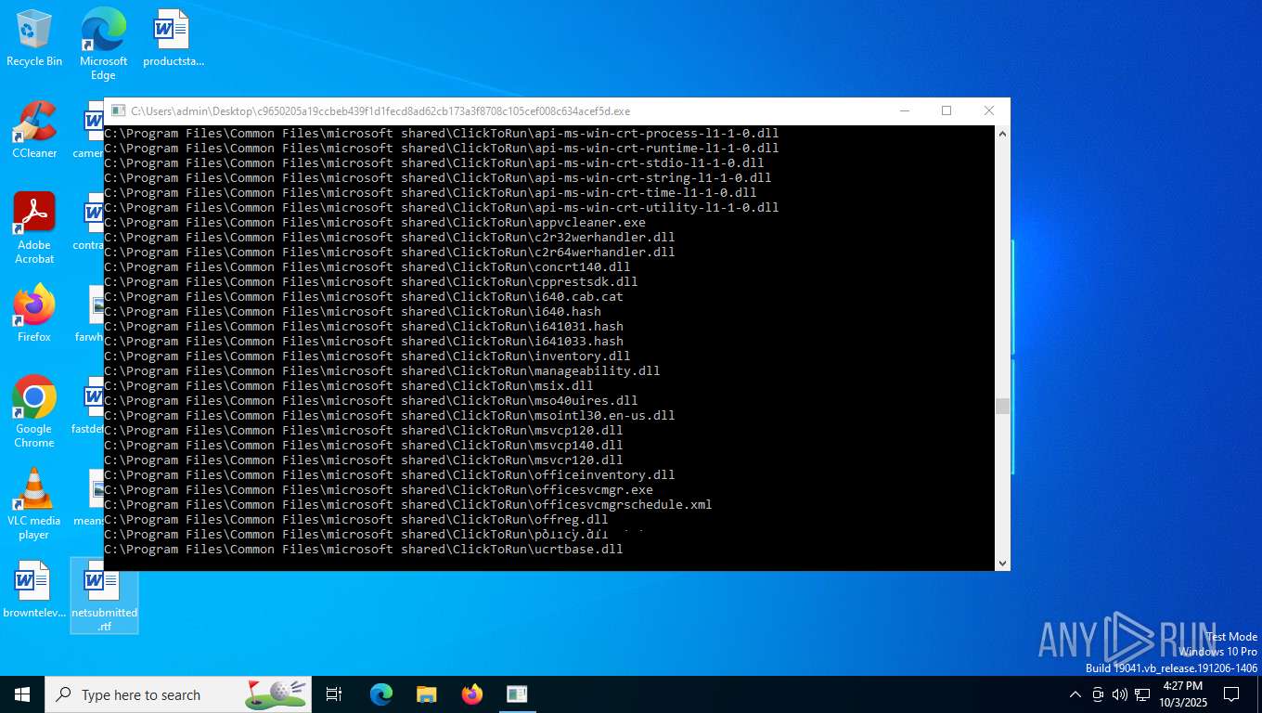This screenshot has height=713, width=1262.
Task: Click the line ending with msvcr120.dll
Action: point(364,460)
